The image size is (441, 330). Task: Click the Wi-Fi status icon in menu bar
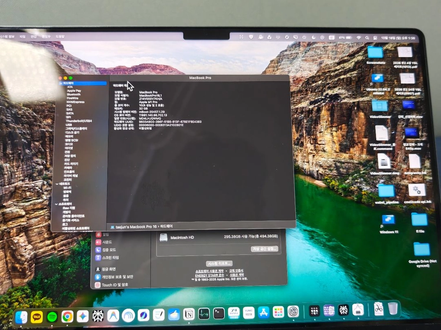[x=359, y=37]
